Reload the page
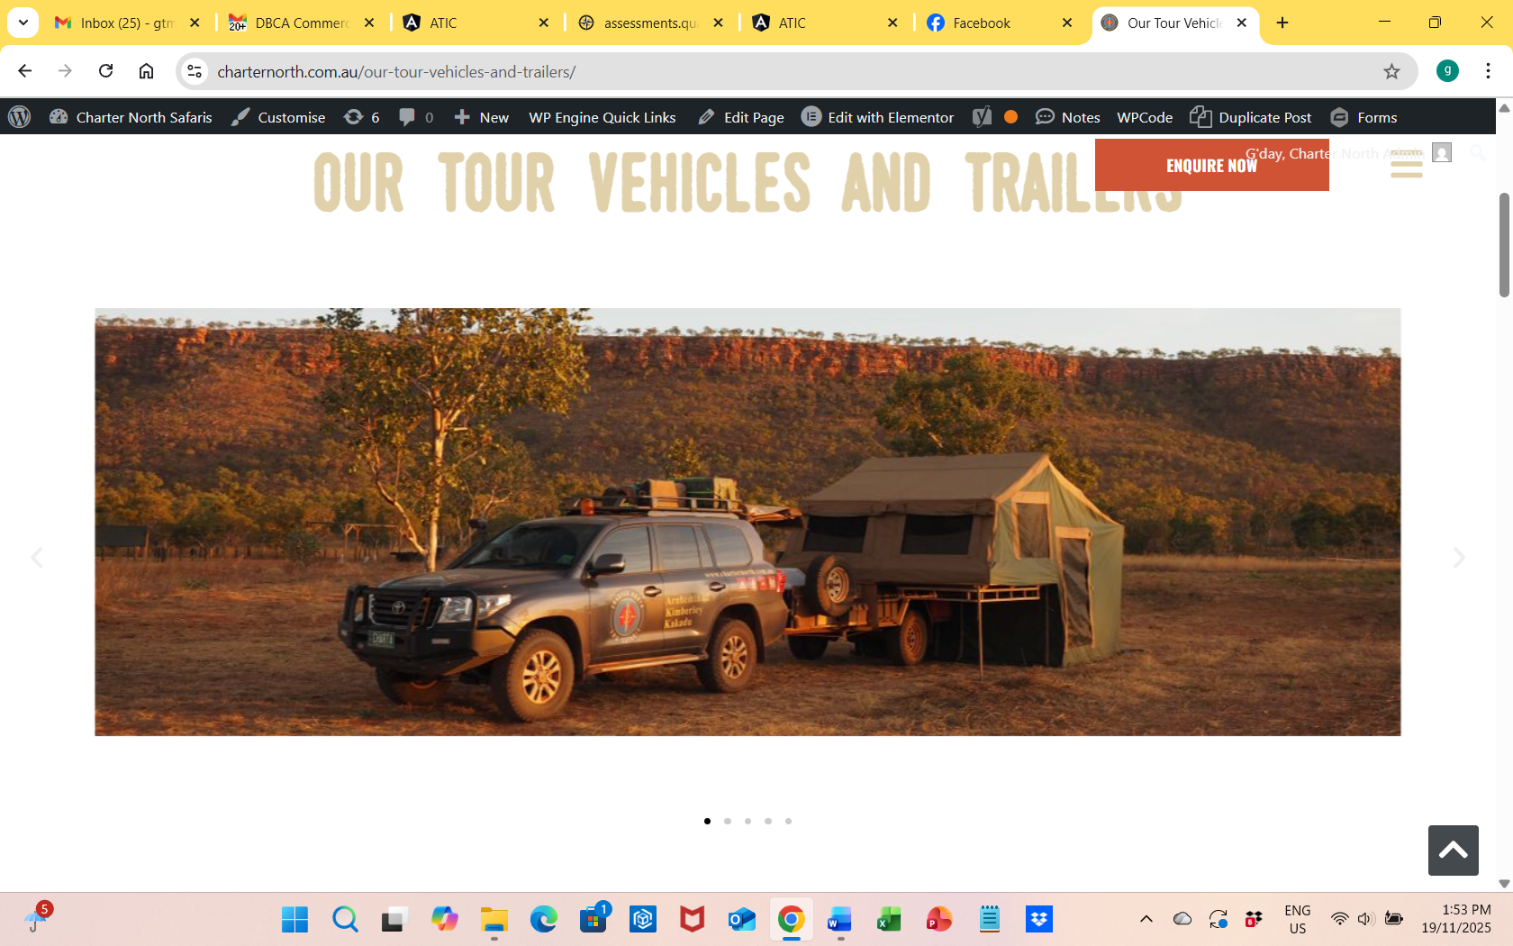Viewport: 1513px width, 946px height. click(x=105, y=71)
